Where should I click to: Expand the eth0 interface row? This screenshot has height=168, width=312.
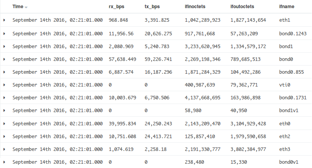click(4, 123)
